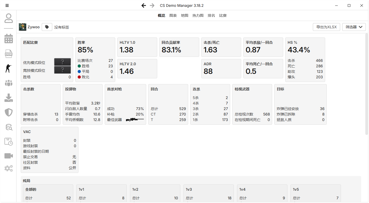Open the teams group icon
Screen dimensions: 369x203
coord(8,83)
